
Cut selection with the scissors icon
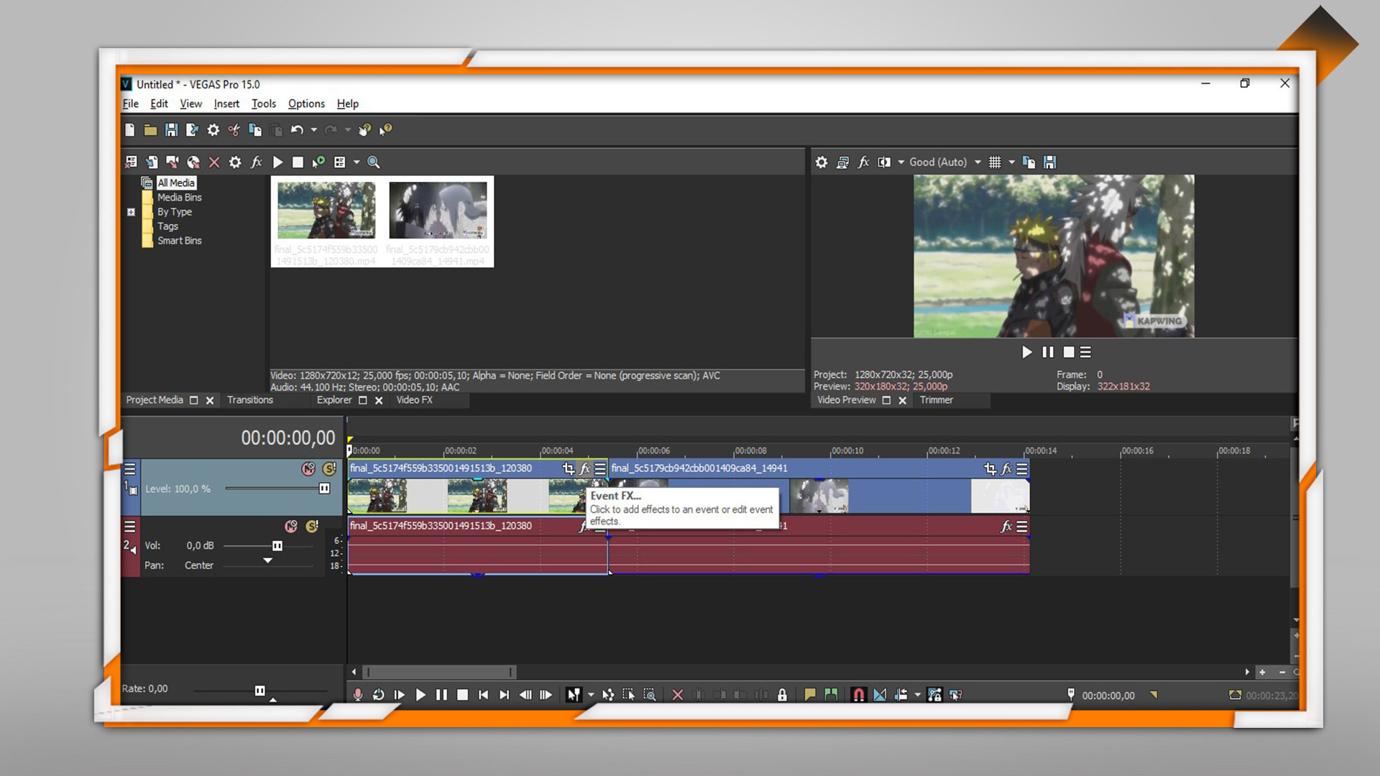234,130
